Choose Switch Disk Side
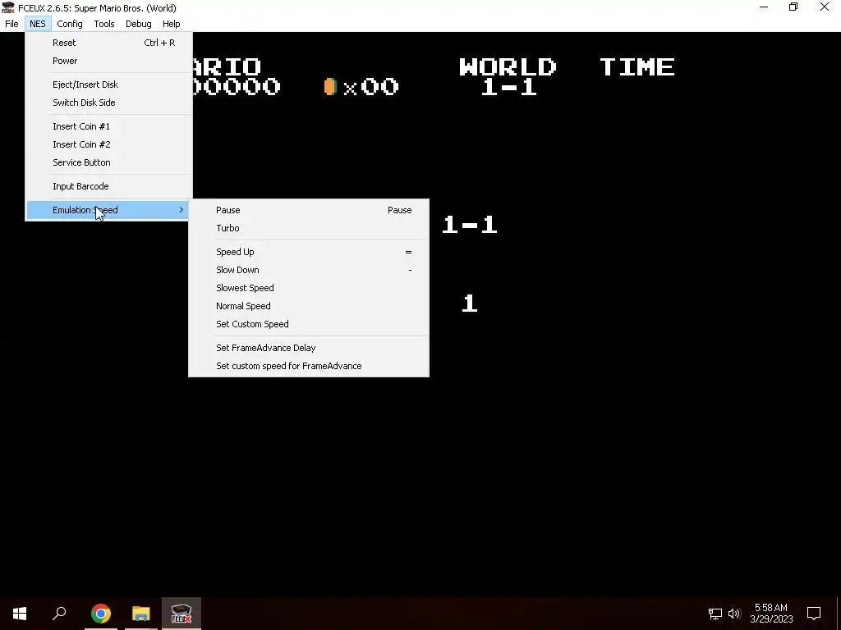Image resolution: width=841 pixels, height=630 pixels. pyautogui.click(x=109, y=103)
